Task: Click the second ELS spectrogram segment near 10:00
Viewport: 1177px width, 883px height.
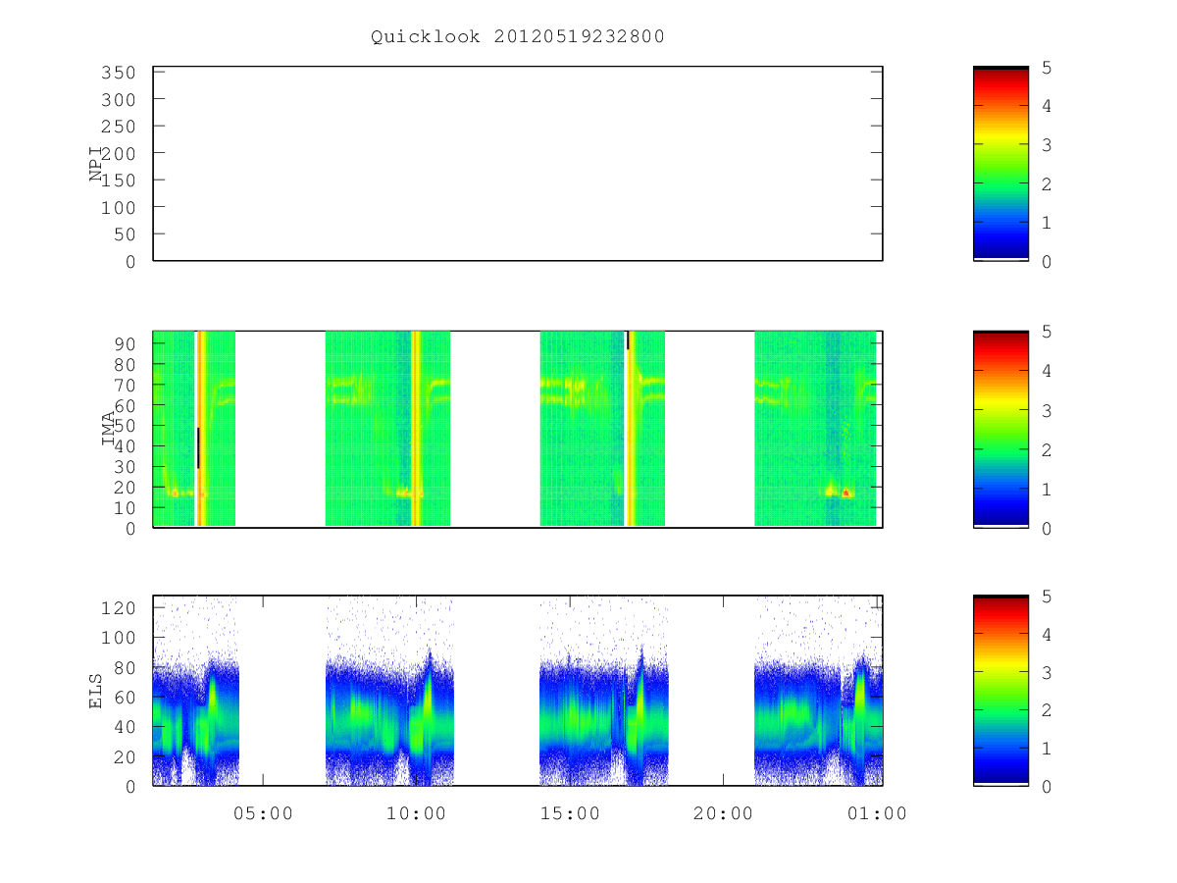Action: click(x=389, y=691)
